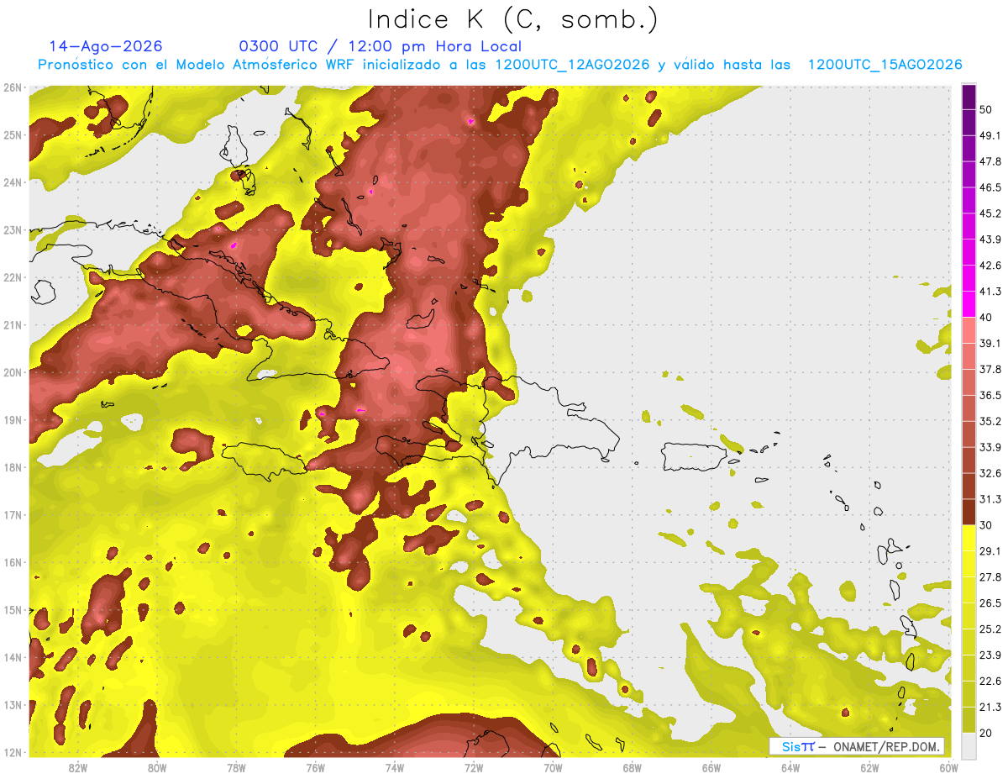1008x779 pixels.
Task: Click the 23N latitude label
Action: [12, 229]
